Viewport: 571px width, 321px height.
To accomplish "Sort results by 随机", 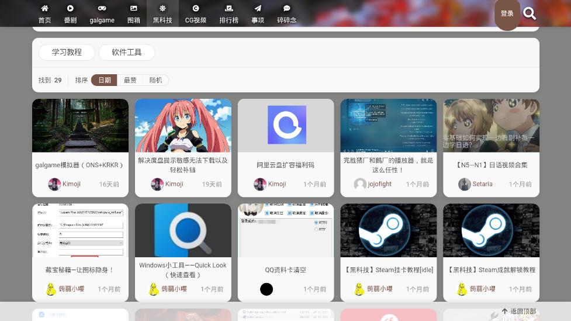I will pos(155,80).
